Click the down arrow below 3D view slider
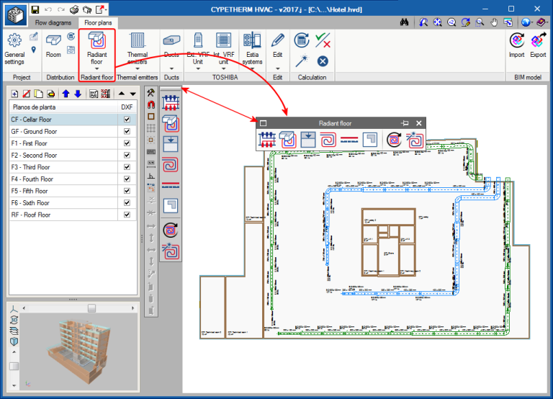553x399 pixels. coord(14,385)
